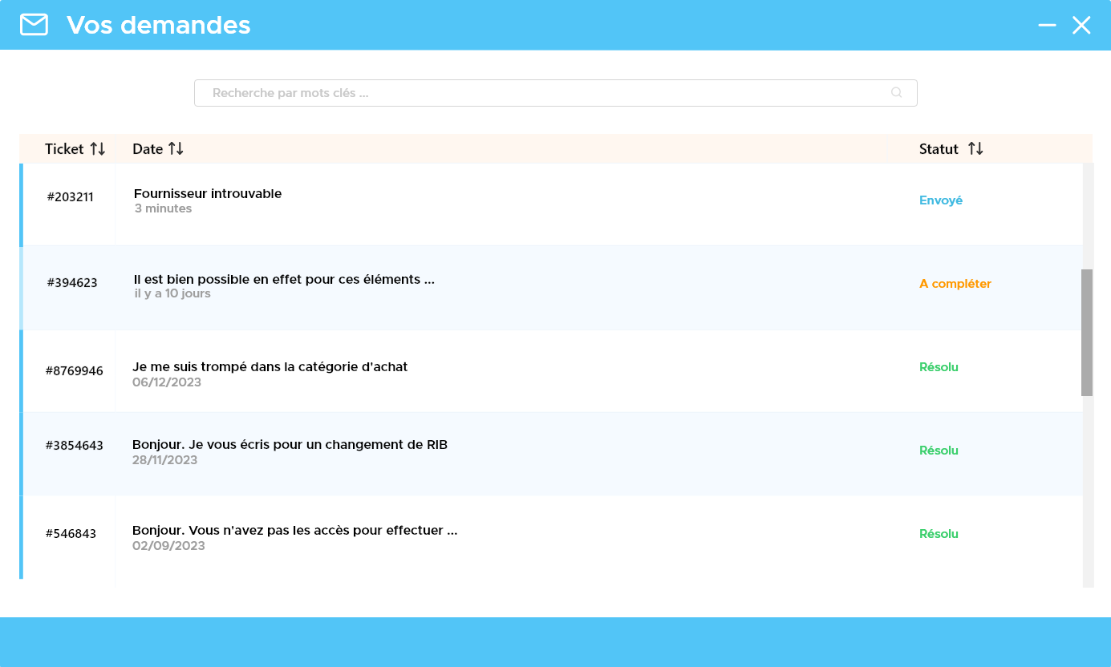Viewport: 1111px width, 667px height.
Task: Focus the keyword search field
Action: point(555,93)
